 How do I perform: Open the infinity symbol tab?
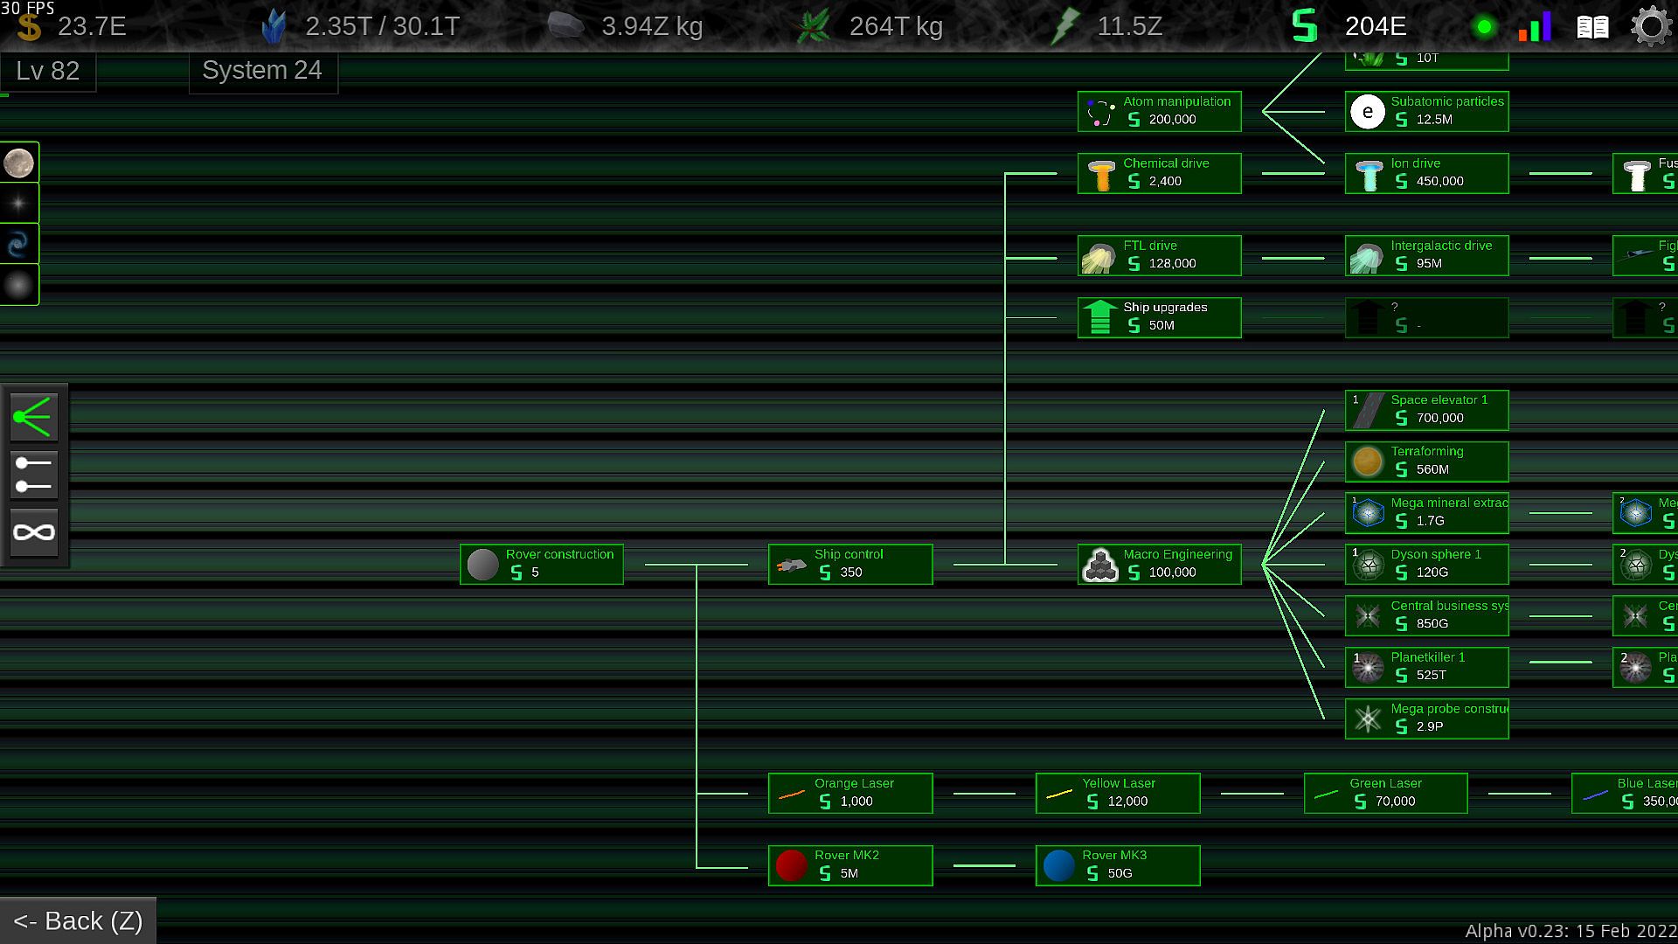(x=34, y=532)
